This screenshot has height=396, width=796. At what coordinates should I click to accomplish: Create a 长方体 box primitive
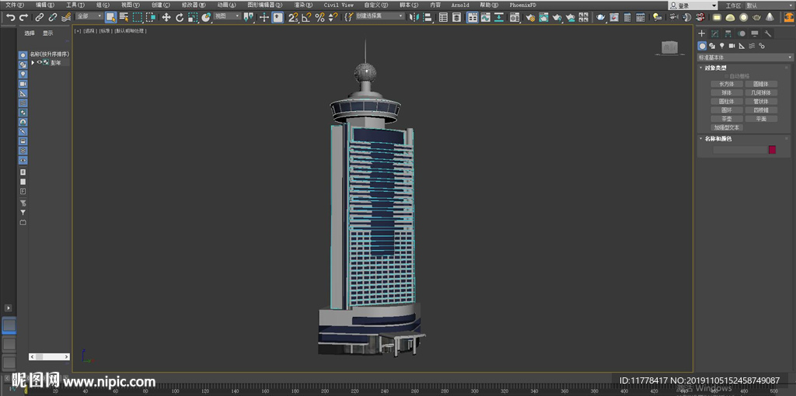(x=727, y=84)
